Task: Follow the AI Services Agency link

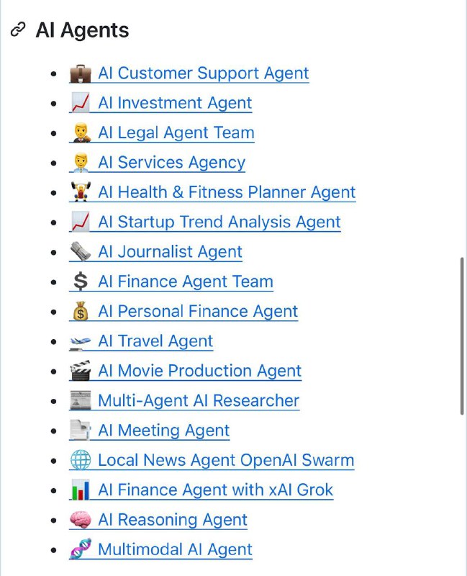Action: [171, 163]
